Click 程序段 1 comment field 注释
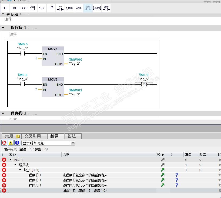Image resolution: width=221 pixels, height=198 pixels. tap(14, 34)
